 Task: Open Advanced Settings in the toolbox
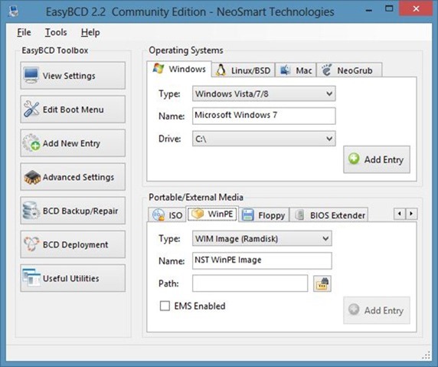pyautogui.click(x=73, y=177)
